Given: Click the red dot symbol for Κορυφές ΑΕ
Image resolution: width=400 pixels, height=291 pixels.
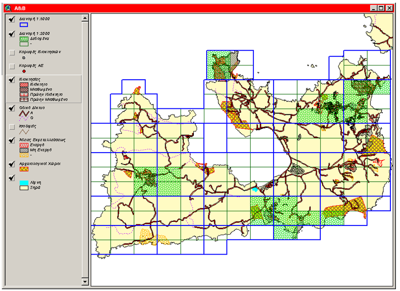Looking at the screenshot, I should click(24, 70).
